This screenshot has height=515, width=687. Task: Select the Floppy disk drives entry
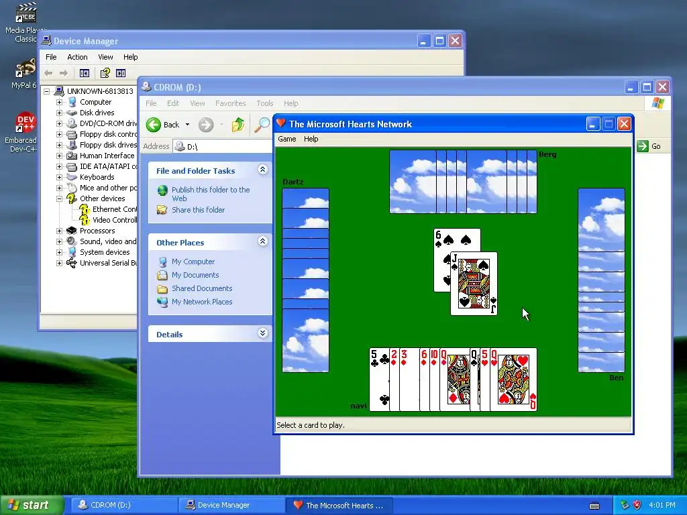click(101, 145)
